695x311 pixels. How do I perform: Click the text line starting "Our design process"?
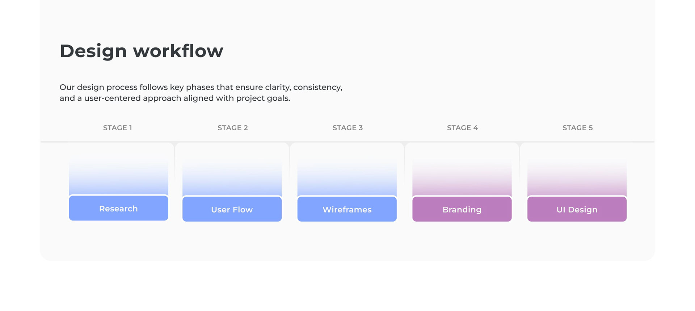201,87
